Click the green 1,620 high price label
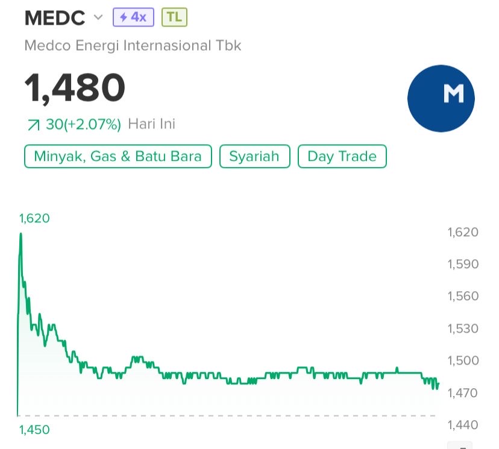 click(34, 218)
